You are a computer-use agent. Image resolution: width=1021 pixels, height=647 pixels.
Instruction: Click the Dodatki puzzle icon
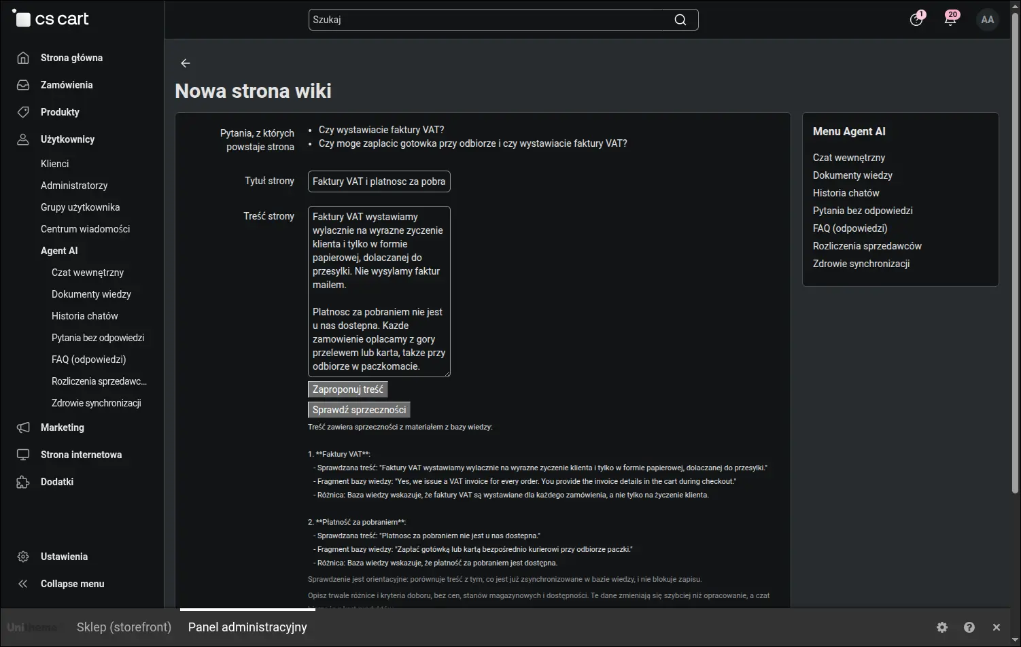pyautogui.click(x=23, y=482)
